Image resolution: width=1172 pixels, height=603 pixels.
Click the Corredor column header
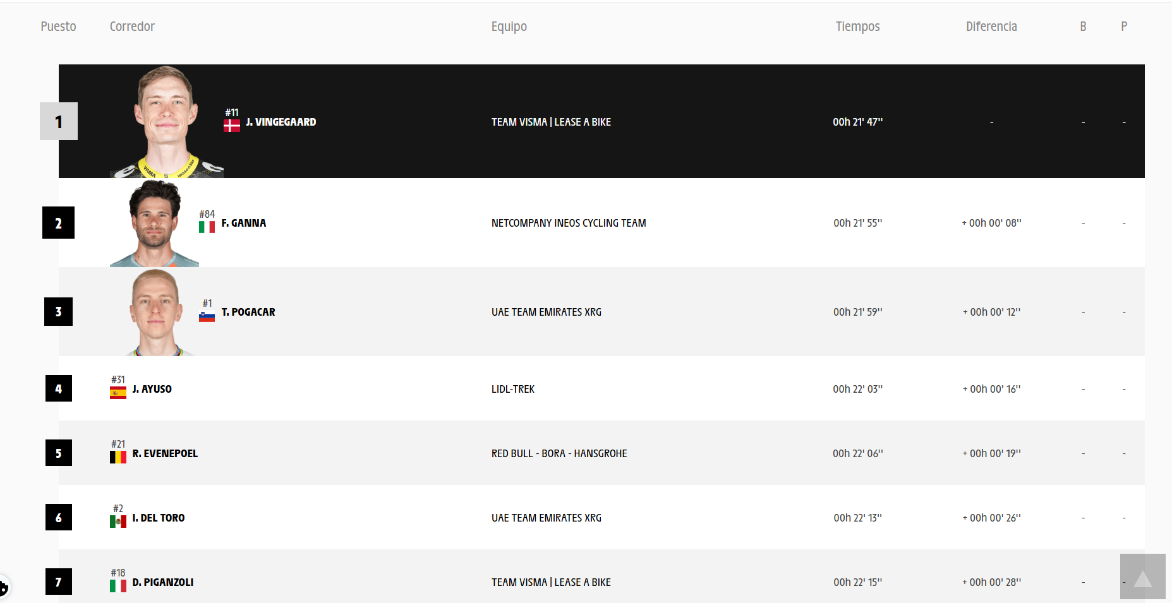coord(132,27)
